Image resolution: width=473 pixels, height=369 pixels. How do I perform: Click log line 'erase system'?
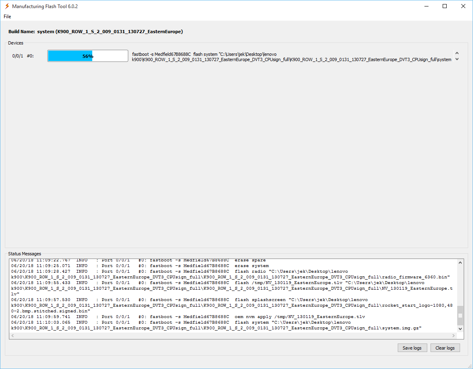[140, 266]
